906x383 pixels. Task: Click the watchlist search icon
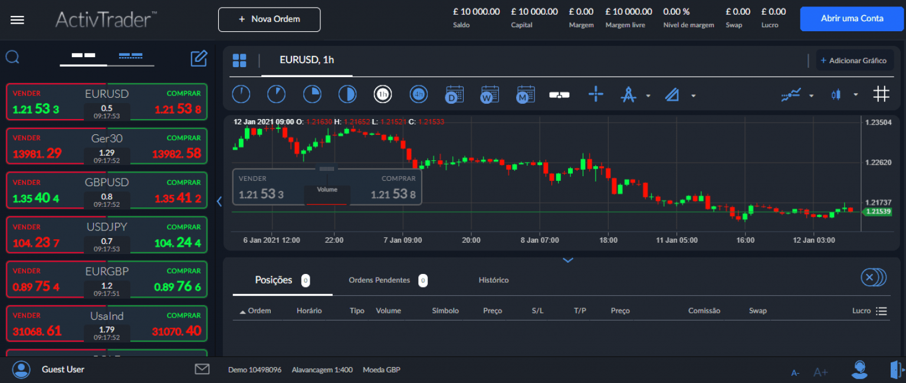coord(12,57)
